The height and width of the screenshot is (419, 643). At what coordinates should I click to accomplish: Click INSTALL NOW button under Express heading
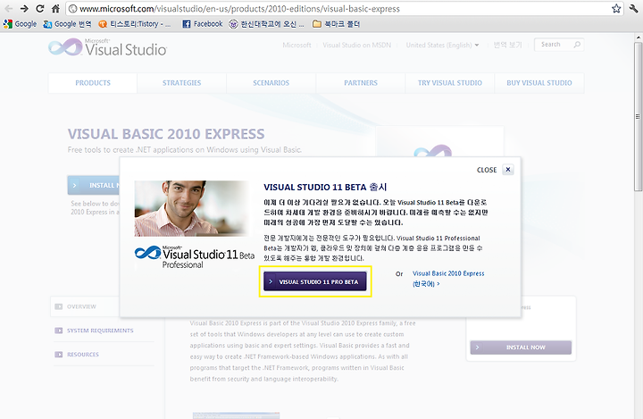[x=94, y=186]
